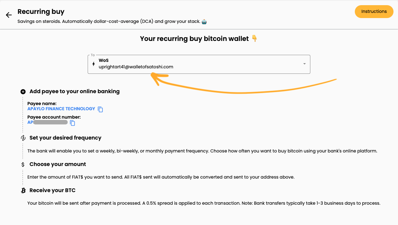The height and width of the screenshot is (225, 398).
Task: Click the Recurring buy page title
Action: point(41,12)
